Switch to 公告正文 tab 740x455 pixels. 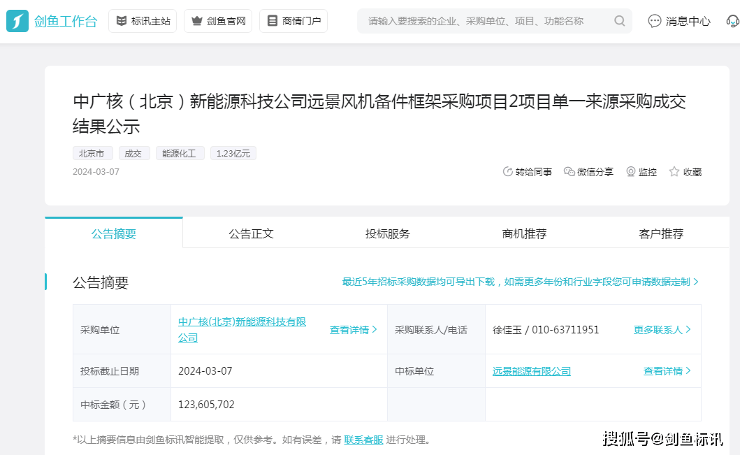coord(251,233)
